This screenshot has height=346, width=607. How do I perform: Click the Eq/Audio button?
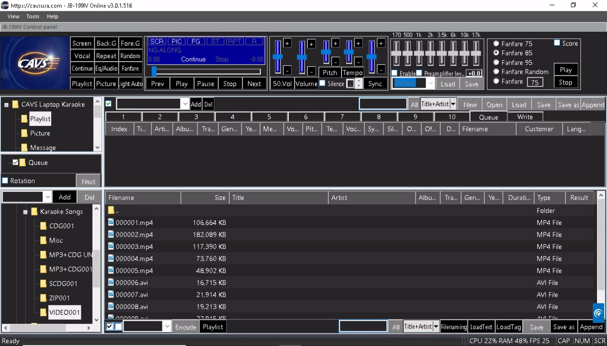click(x=106, y=69)
